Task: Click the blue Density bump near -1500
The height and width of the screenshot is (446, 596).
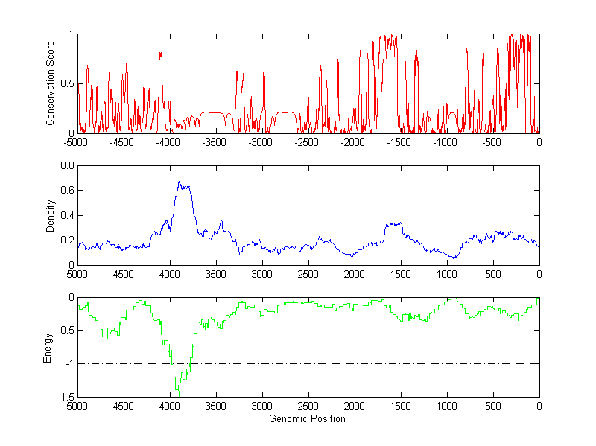Action: [393, 223]
